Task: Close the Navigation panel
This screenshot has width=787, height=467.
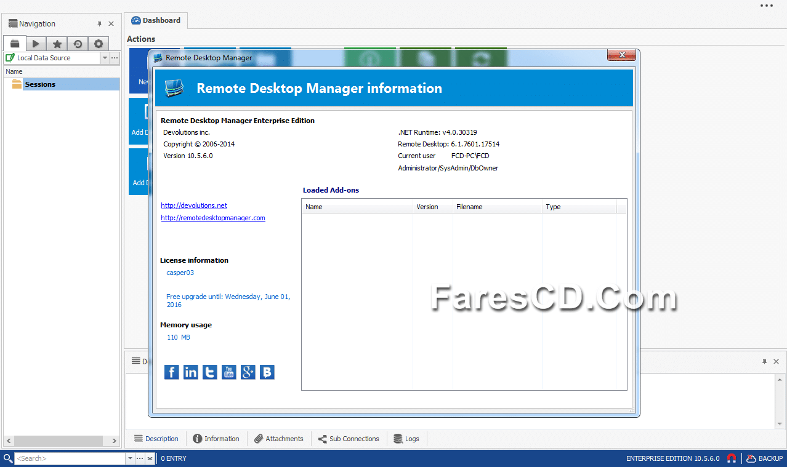Action: point(111,24)
